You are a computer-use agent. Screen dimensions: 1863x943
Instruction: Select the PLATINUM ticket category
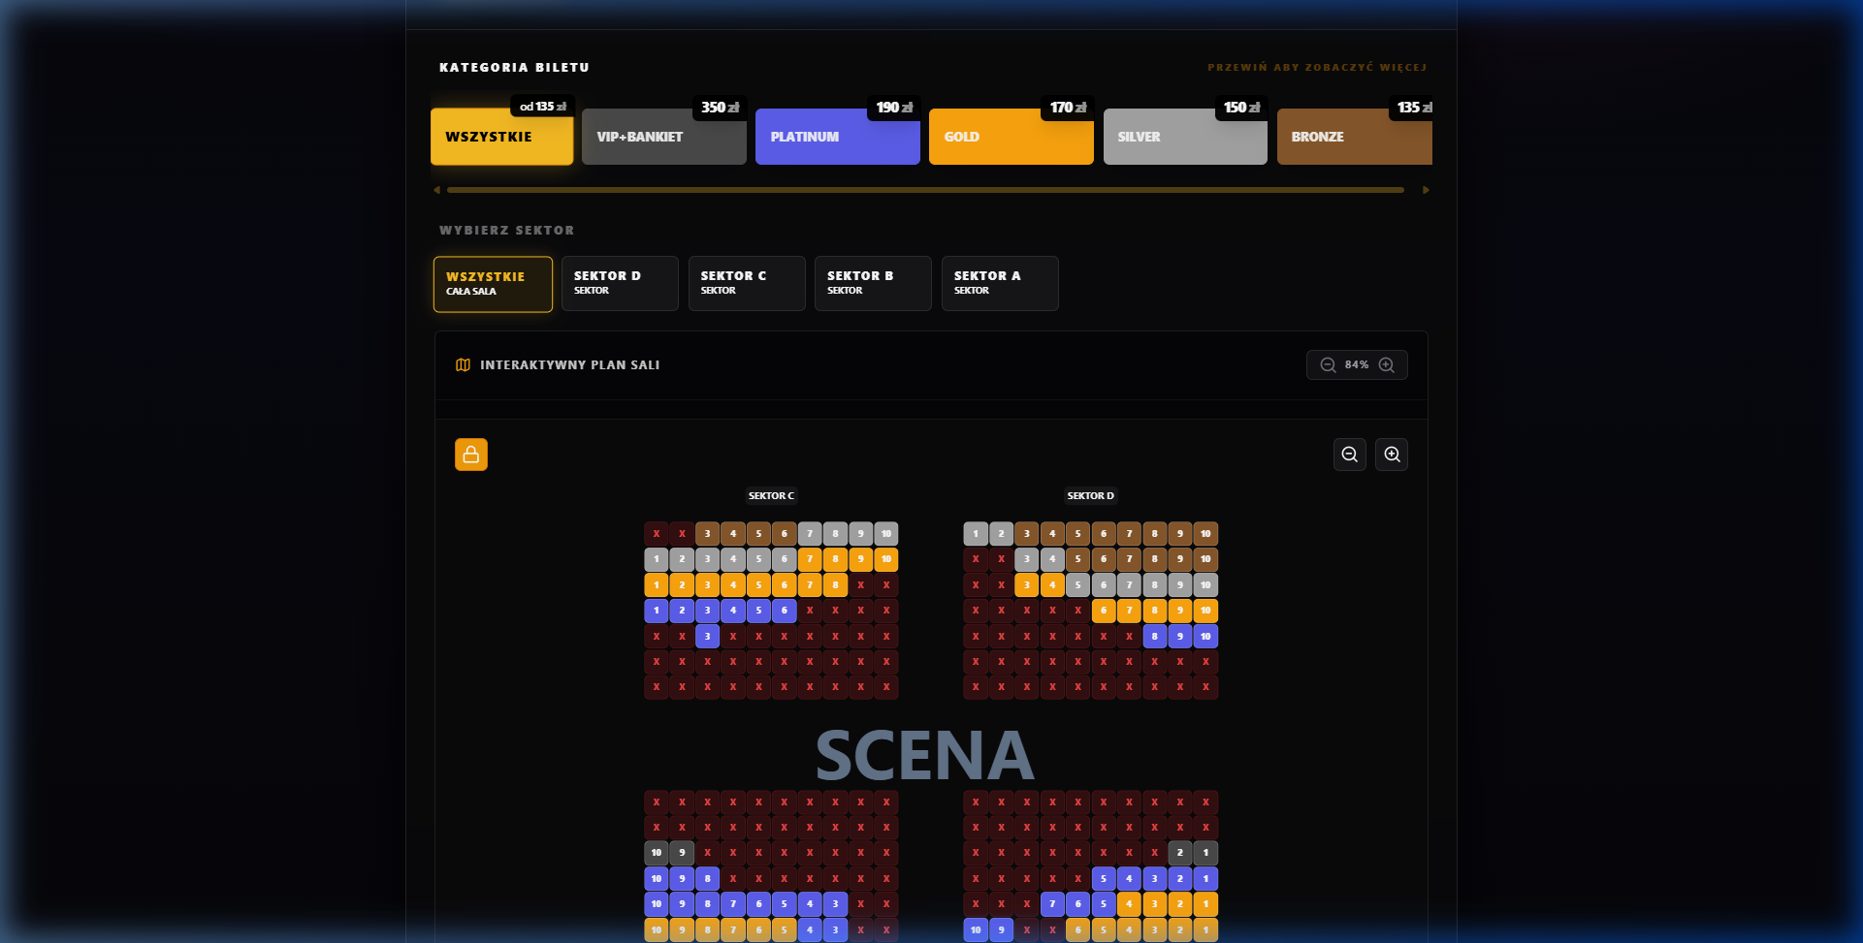coord(837,137)
